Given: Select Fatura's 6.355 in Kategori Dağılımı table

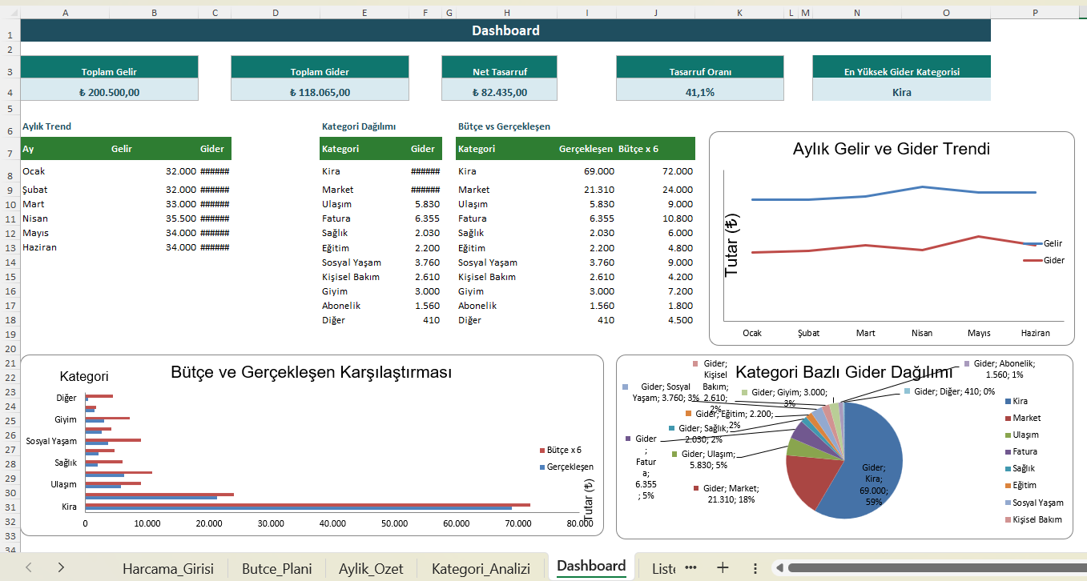Looking at the screenshot, I should point(425,218).
